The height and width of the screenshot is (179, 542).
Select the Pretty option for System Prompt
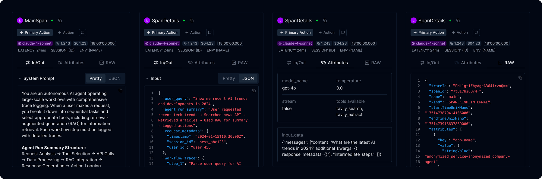coord(96,78)
